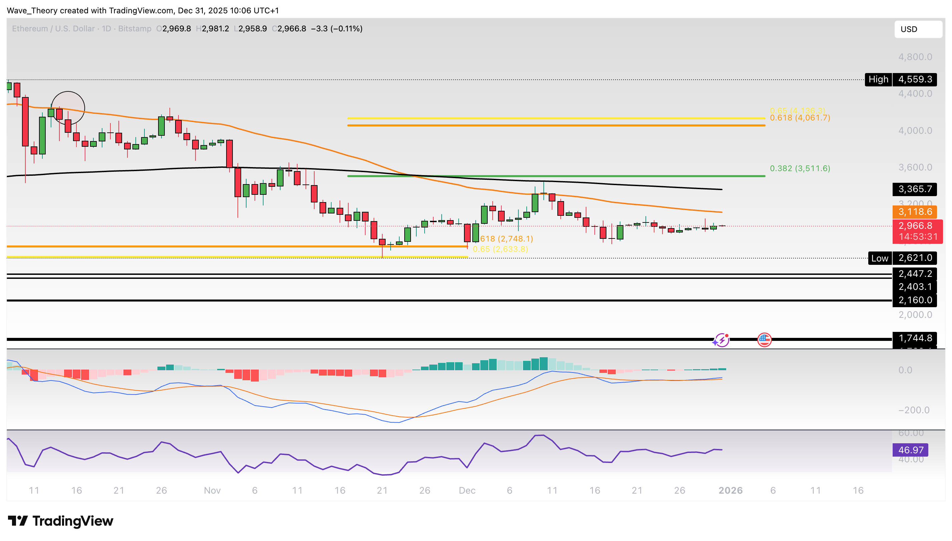The width and height of the screenshot is (952, 541).
Task: Click the TradingView logo
Action: [60, 521]
